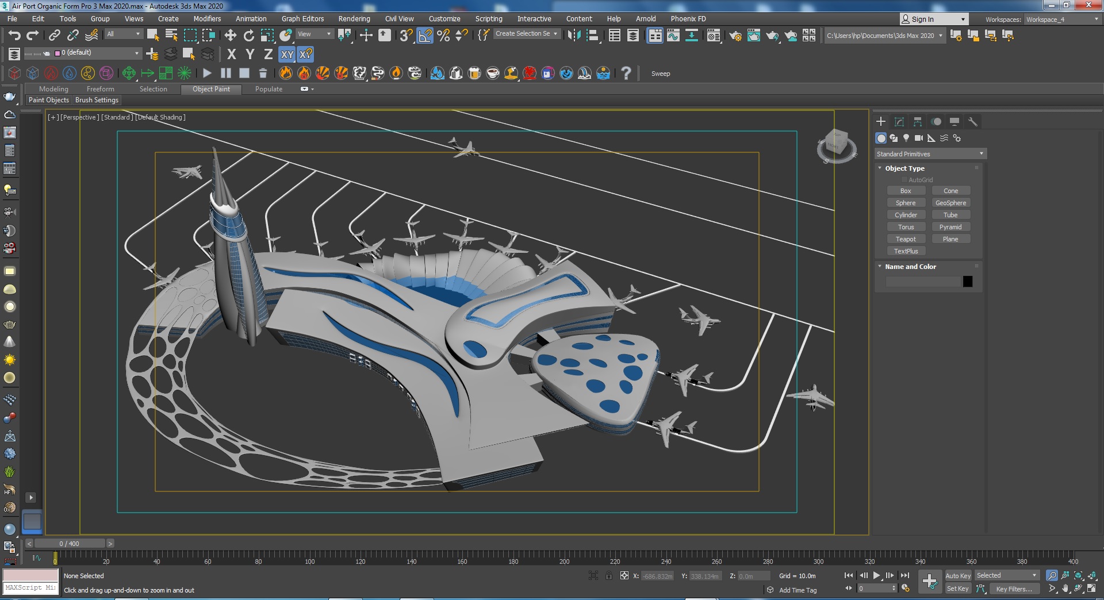Open the Workspaces dropdown list

pyautogui.click(x=1063, y=19)
